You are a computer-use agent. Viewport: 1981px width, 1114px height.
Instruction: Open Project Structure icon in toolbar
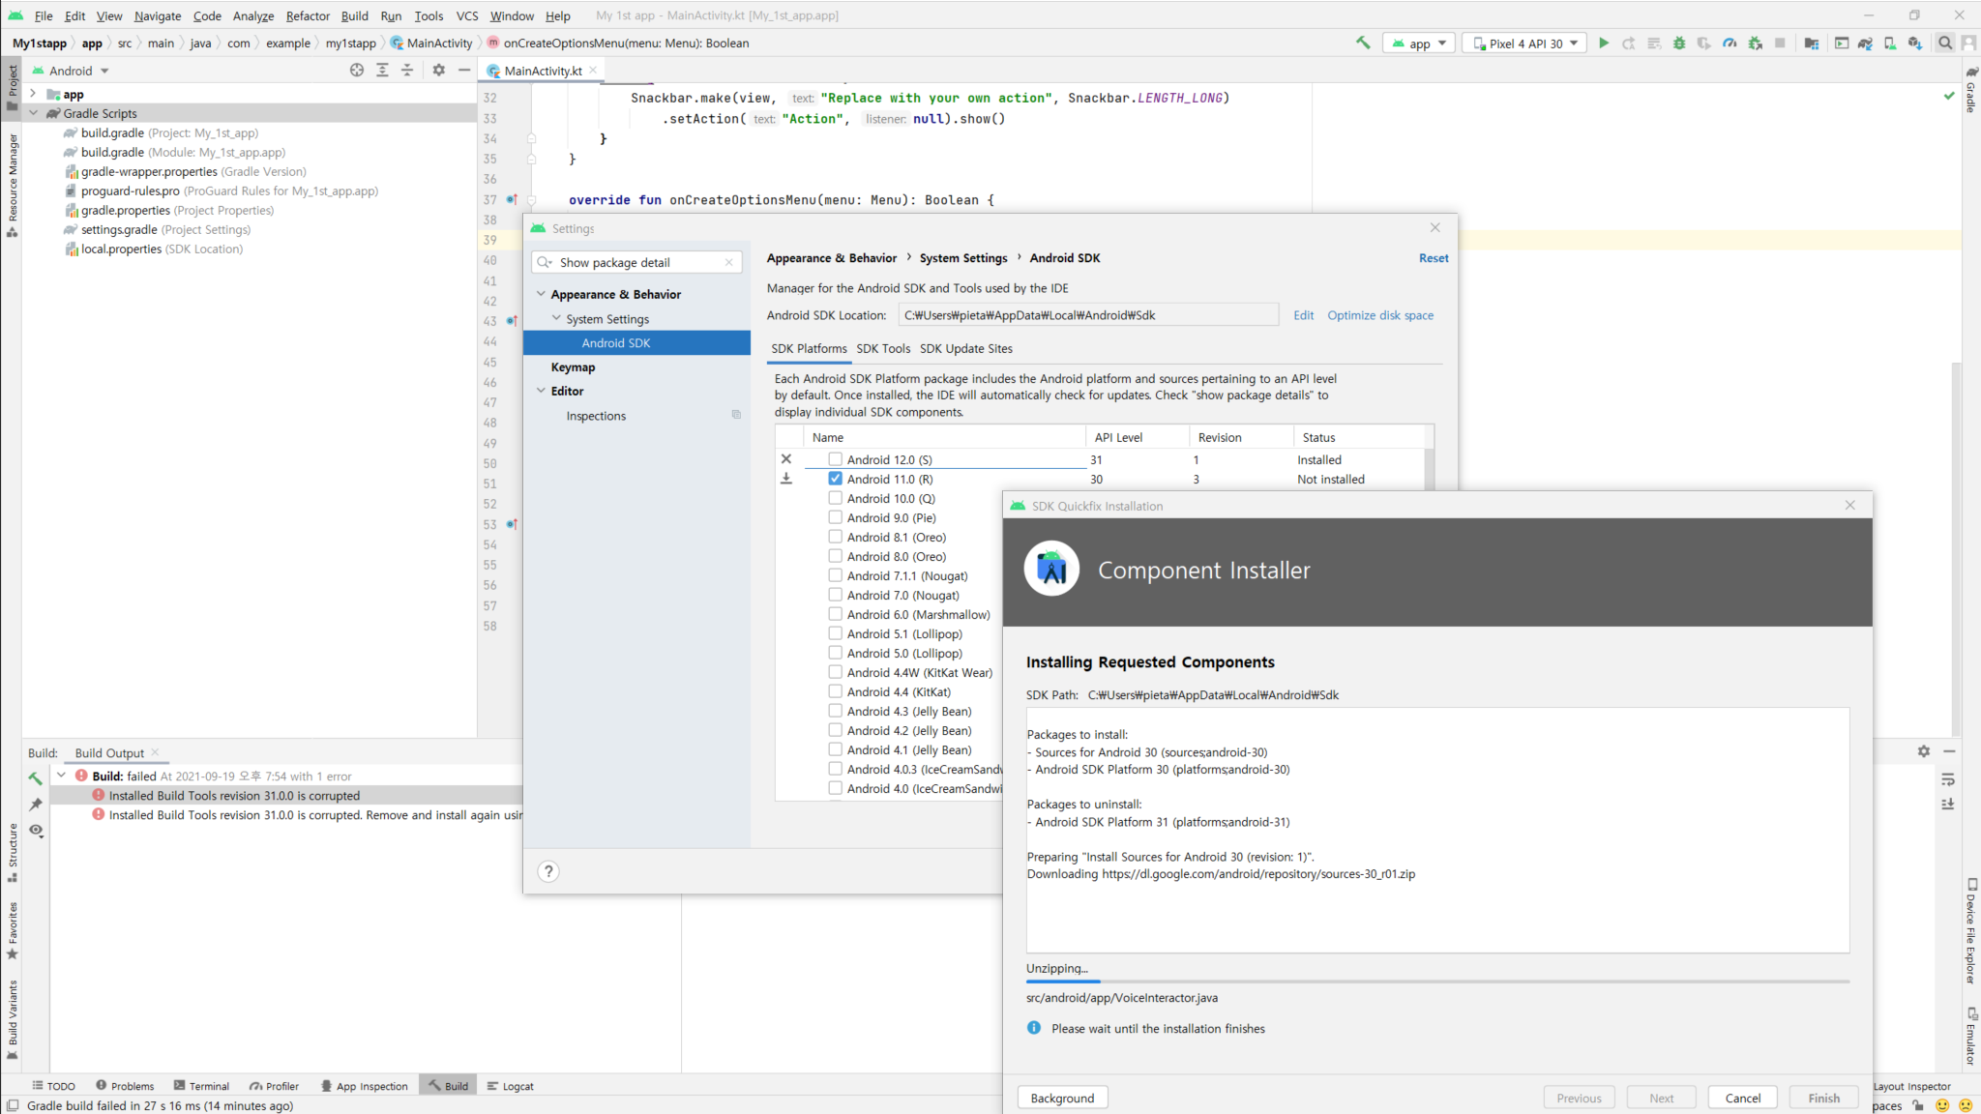point(1812,43)
